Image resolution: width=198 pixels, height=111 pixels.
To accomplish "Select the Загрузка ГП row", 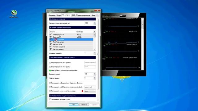I will pyautogui.click(x=71, y=37).
